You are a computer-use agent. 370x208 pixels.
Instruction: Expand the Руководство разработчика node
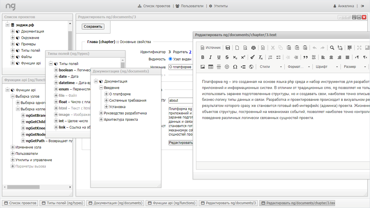pyautogui.click(x=101, y=113)
